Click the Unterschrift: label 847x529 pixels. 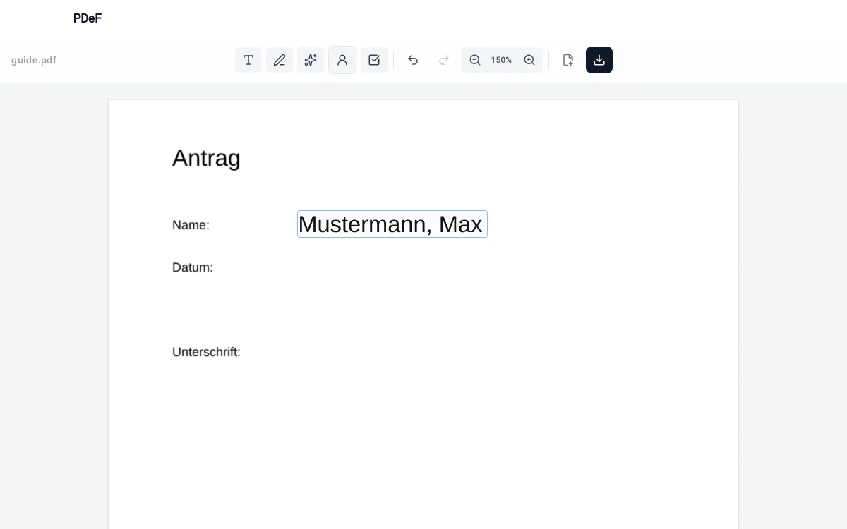point(206,352)
